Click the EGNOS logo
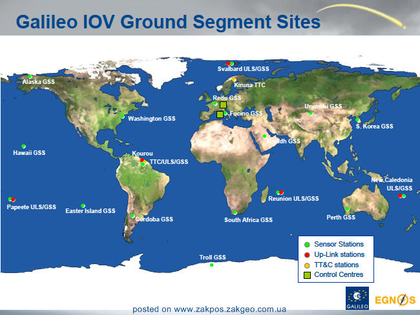Screen dimensions: 420x315 pos(395,300)
